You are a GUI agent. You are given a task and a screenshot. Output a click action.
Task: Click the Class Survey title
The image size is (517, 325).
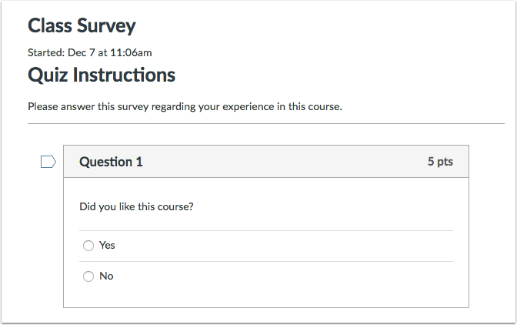pos(82,25)
